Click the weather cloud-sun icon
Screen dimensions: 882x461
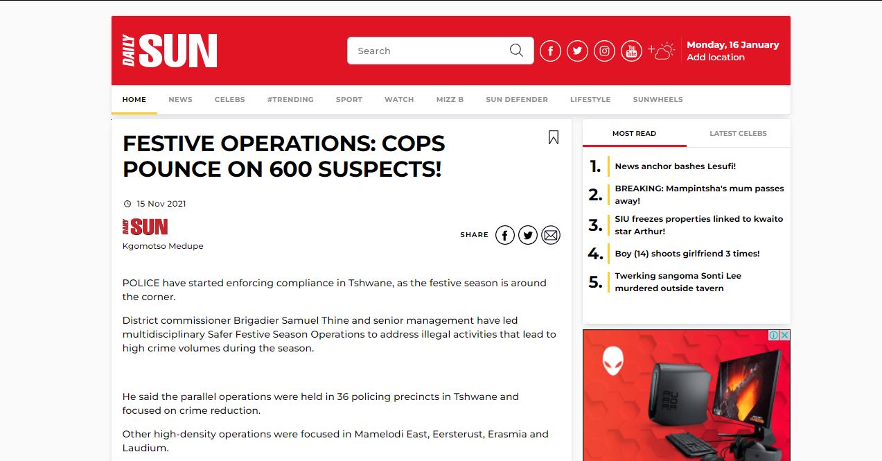coord(661,51)
